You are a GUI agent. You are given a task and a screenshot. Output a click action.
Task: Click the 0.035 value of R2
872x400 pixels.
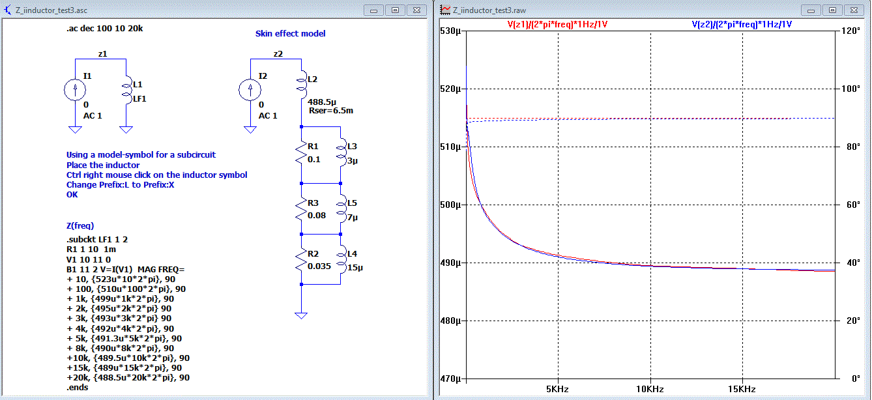319,266
